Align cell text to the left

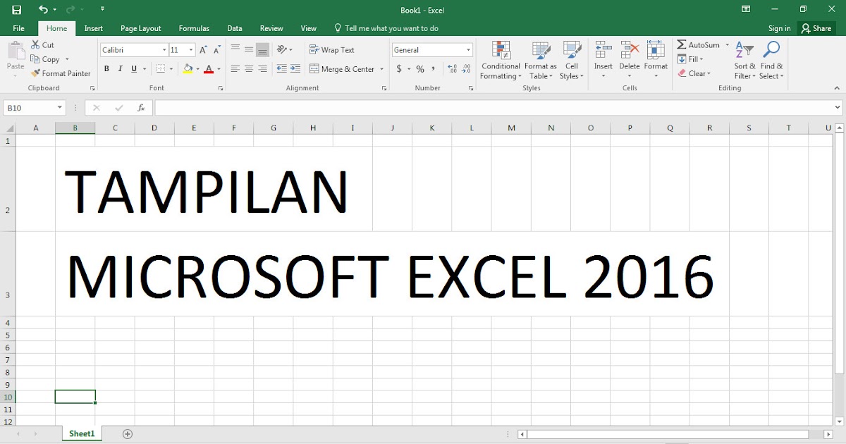tap(235, 69)
